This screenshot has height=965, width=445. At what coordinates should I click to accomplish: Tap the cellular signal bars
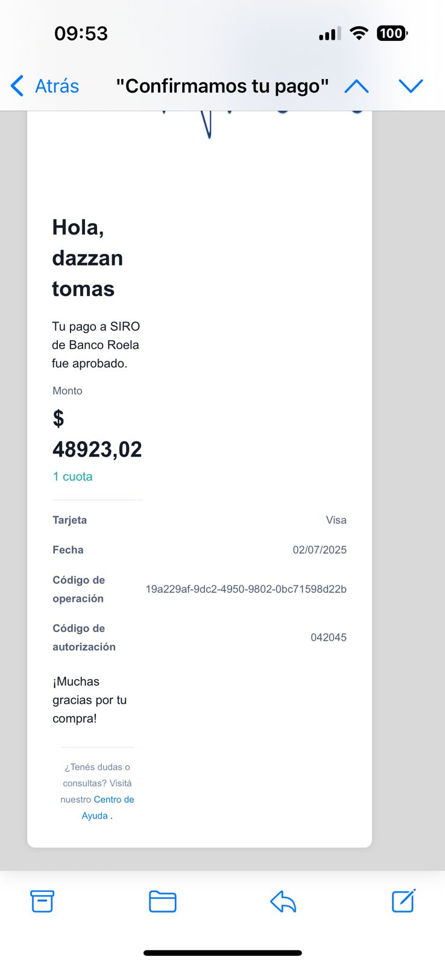click(x=329, y=34)
